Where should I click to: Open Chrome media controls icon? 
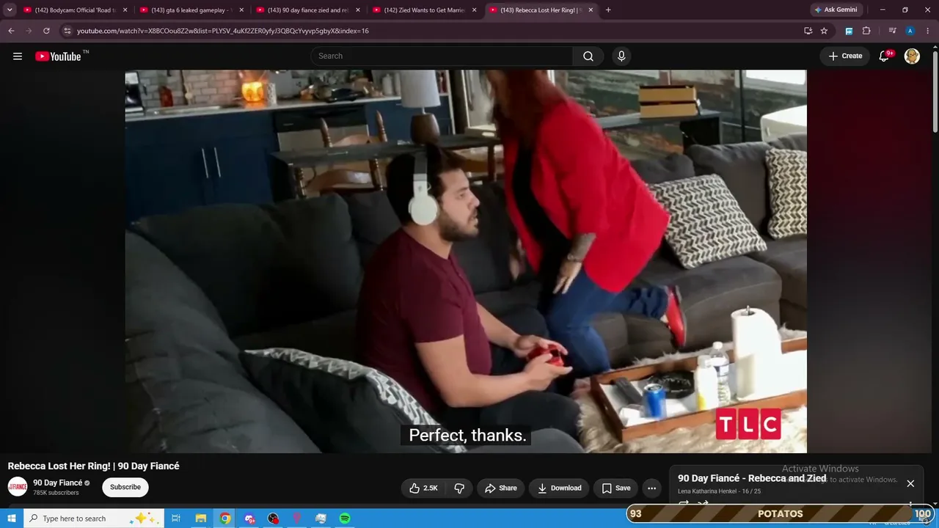pos(892,31)
